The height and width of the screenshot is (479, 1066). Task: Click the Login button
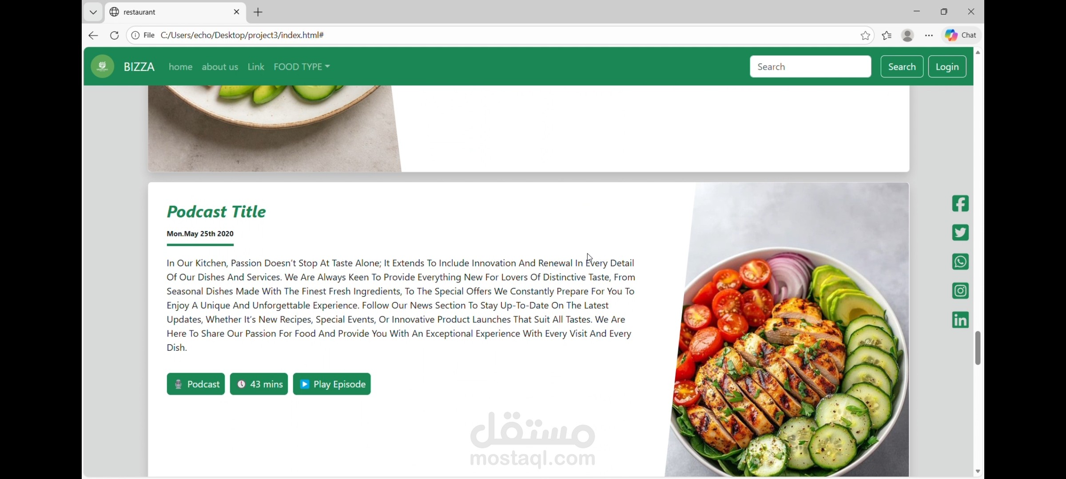coord(947,67)
